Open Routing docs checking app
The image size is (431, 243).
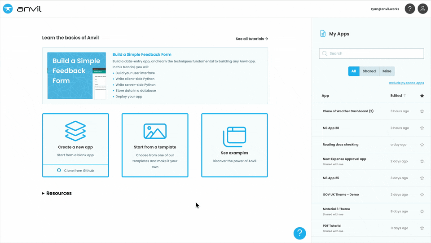pos(341,144)
